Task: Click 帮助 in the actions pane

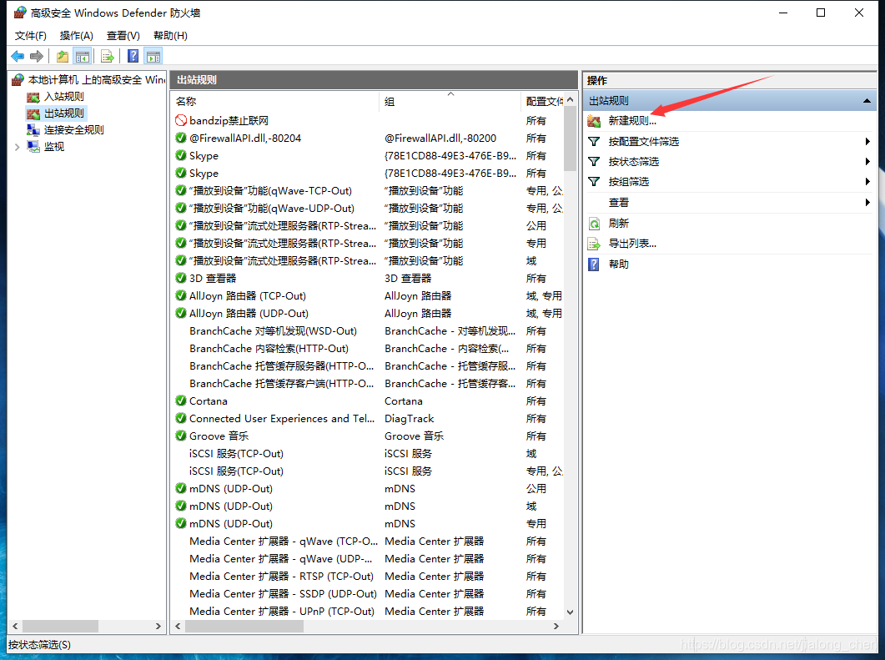Action: click(619, 265)
